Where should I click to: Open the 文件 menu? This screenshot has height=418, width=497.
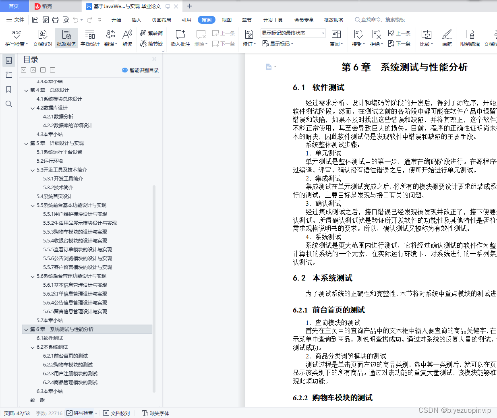click(15, 20)
